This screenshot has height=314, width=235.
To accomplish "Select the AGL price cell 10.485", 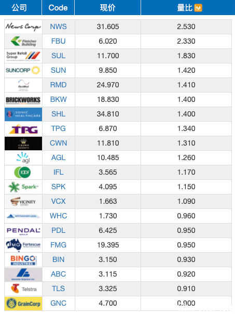I will coord(108,158).
